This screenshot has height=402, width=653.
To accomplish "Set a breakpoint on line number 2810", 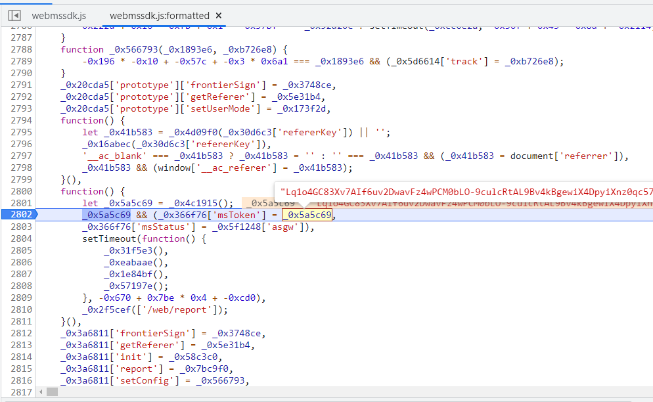I will point(21,309).
